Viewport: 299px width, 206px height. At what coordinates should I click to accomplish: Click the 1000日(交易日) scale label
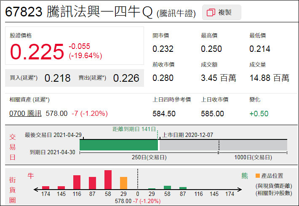pos(253,158)
